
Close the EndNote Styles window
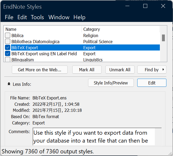point(163,6)
